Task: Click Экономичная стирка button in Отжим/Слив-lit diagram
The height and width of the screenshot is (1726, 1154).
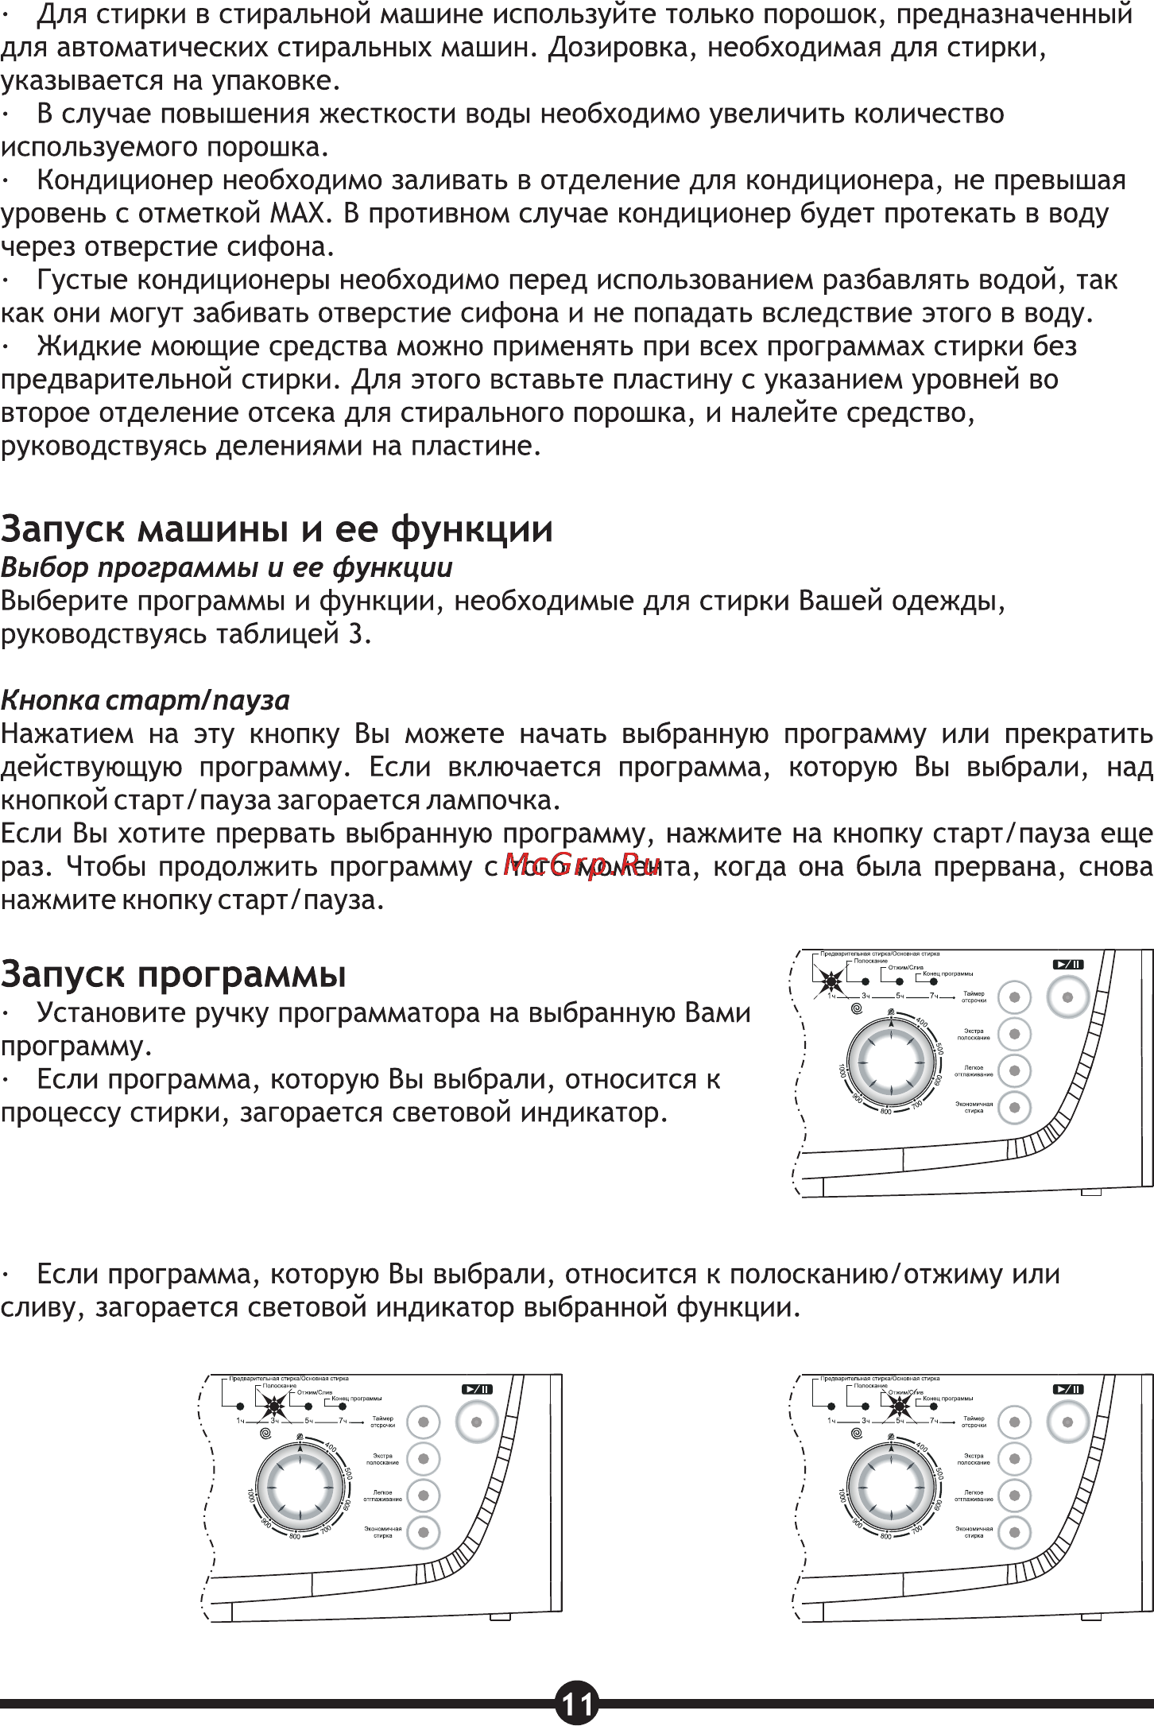Action: pos(1014,1532)
